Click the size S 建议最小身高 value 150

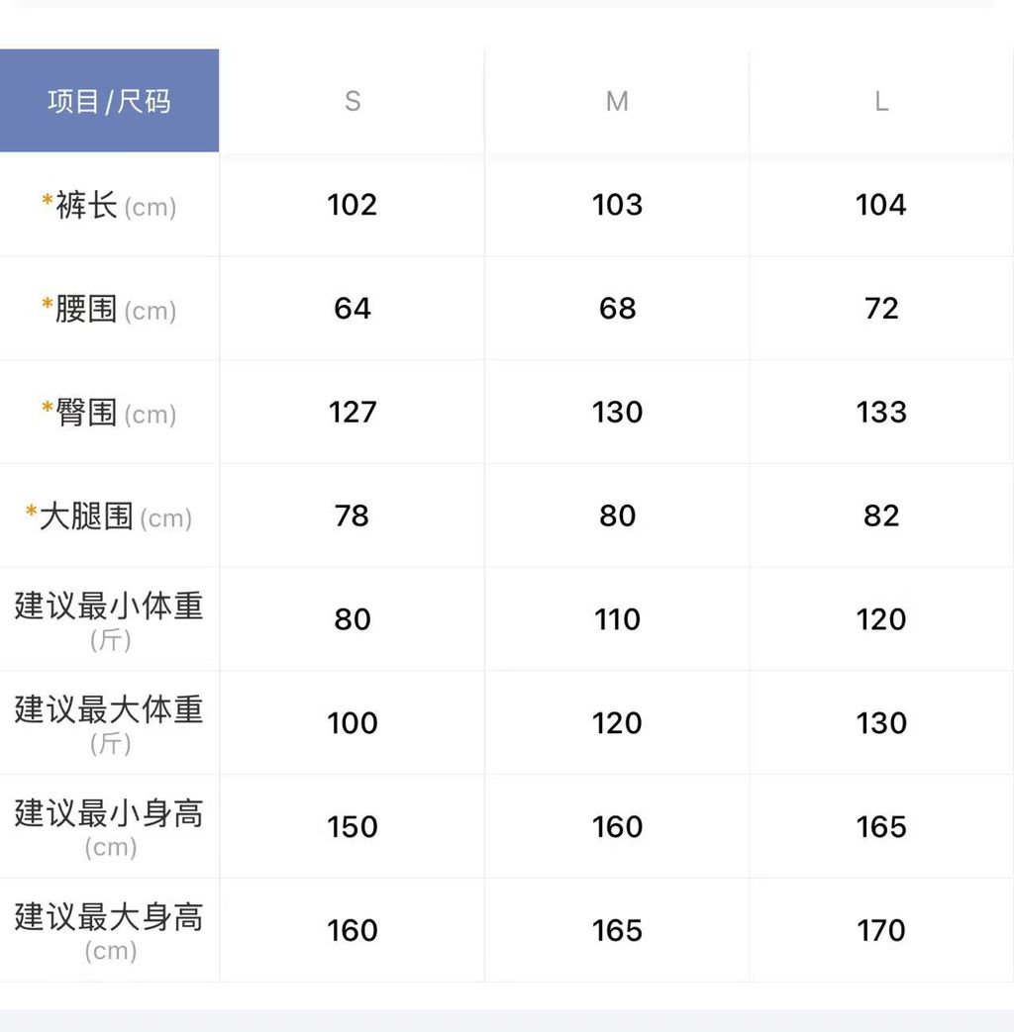pyautogui.click(x=353, y=826)
